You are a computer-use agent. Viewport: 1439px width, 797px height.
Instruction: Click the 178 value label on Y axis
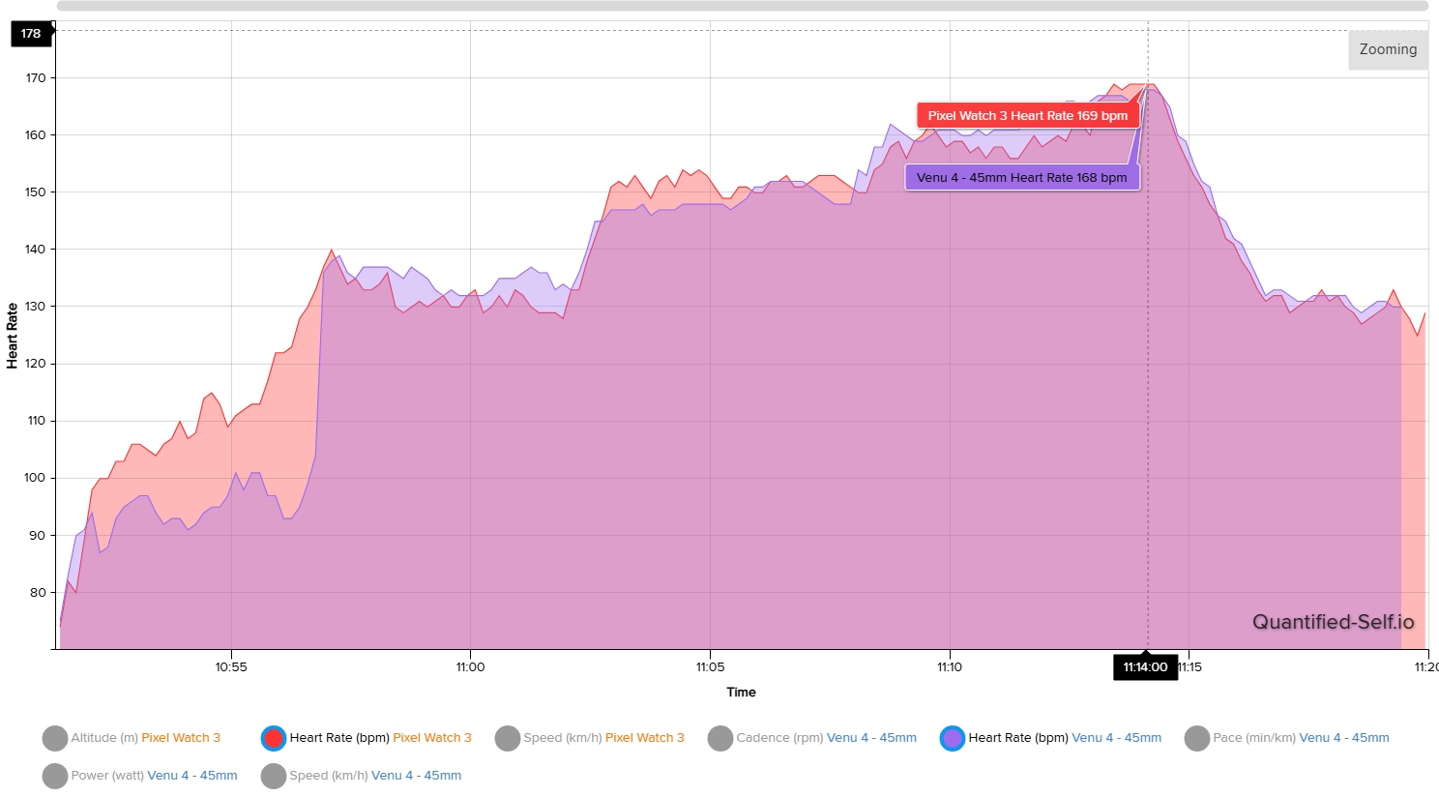click(x=31, y=34)
